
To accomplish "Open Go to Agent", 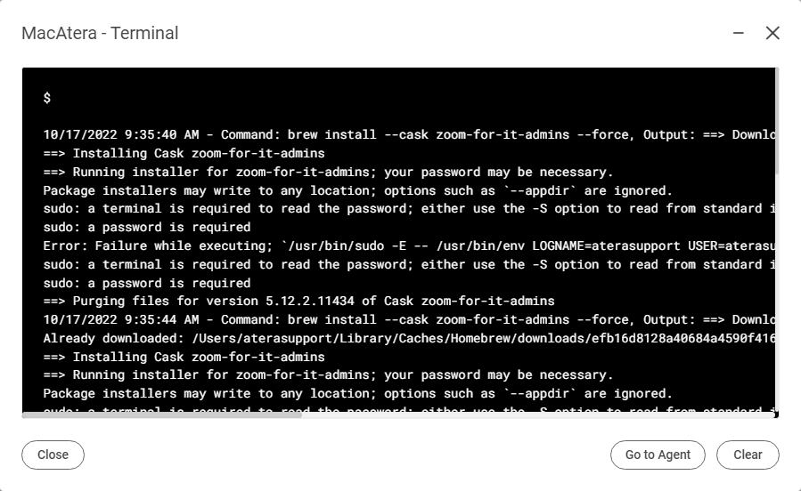I will (658, 455).
